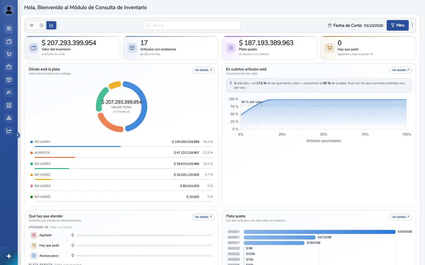Open the chart reports sidebar icon
The height and width of the screenshot is (265, 425).
coord(9,131)
